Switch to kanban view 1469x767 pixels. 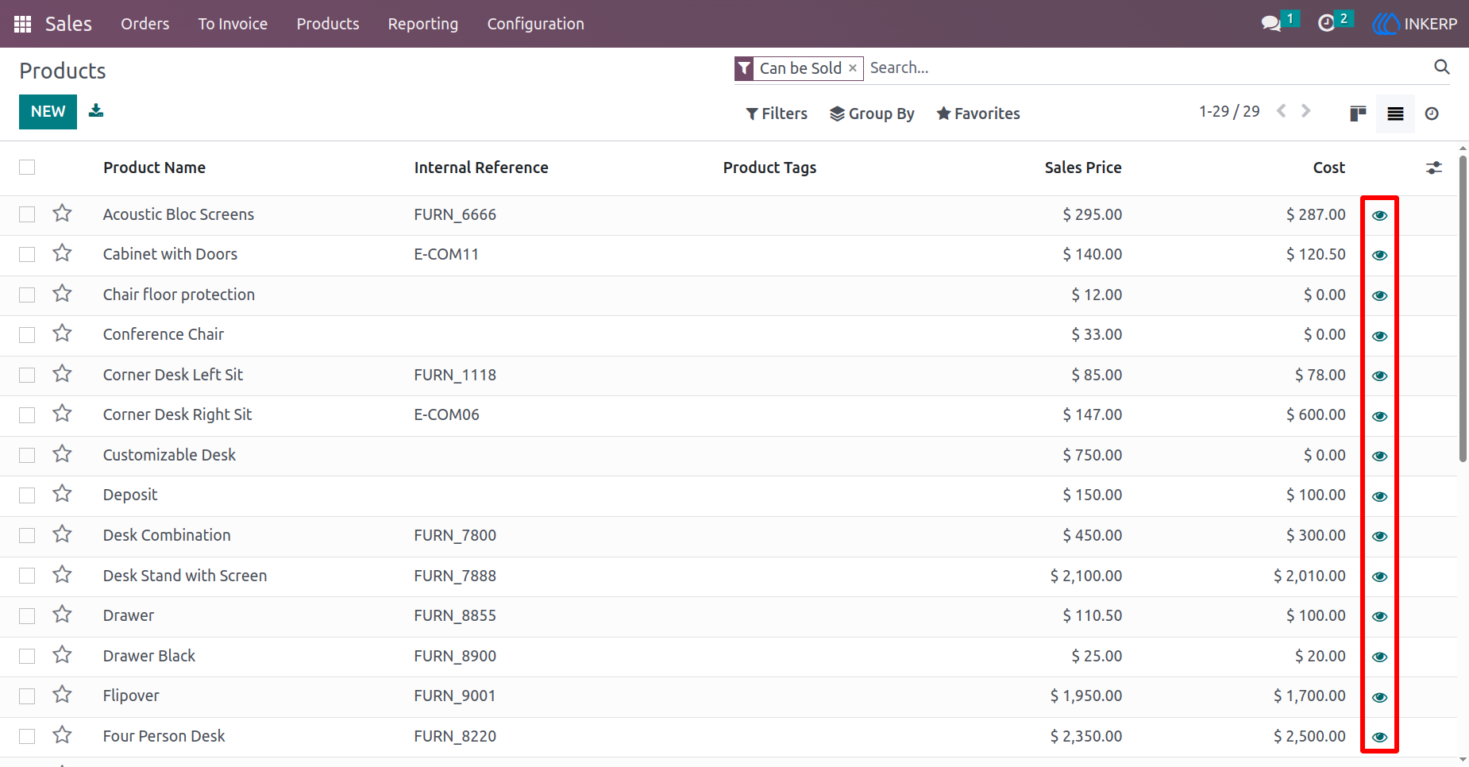pyautogui.click(x=1358, y=114)
